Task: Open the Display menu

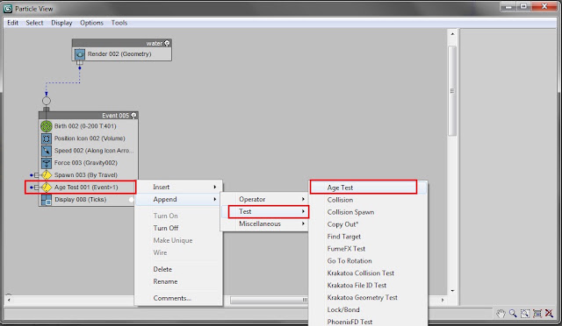Action: [61, 23]
